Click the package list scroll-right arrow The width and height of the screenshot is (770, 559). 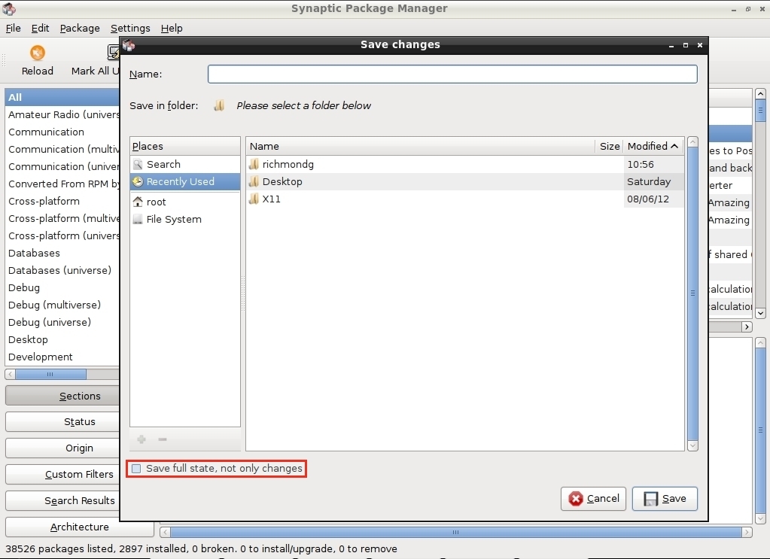747,327
